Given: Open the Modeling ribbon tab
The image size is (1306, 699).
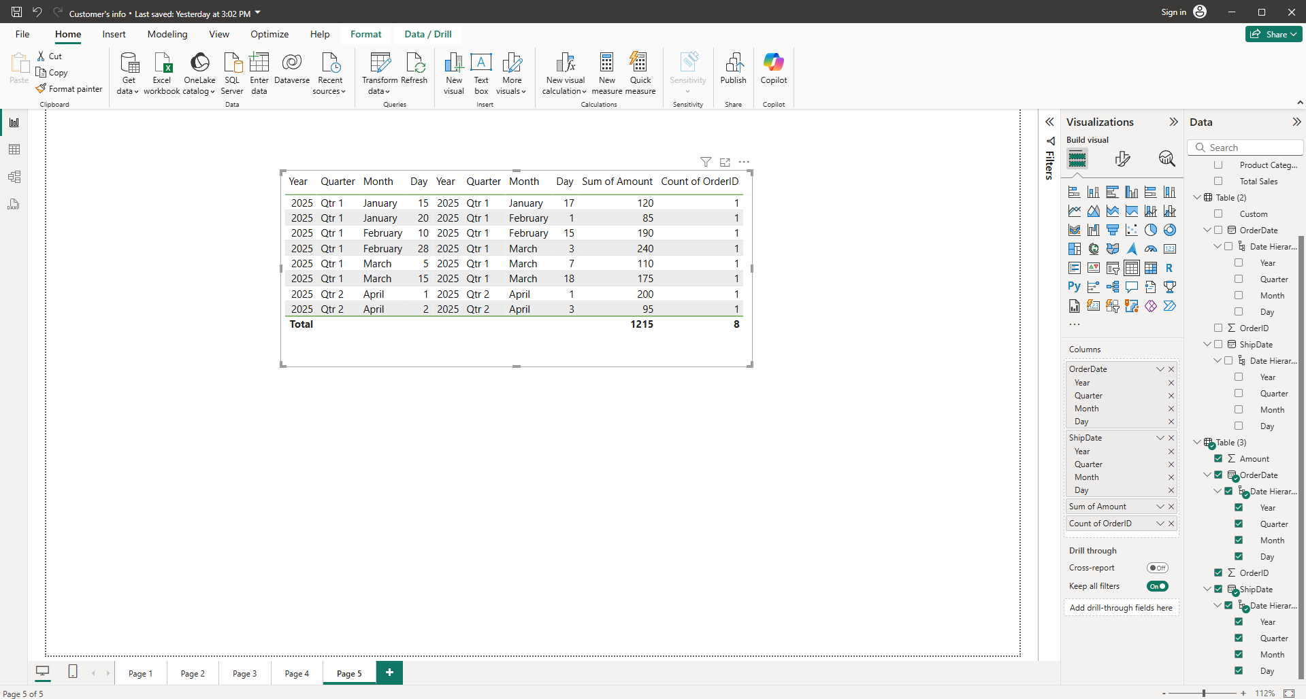Looking at the screenshot, I should pyautogui.click(x=167, y=34).
